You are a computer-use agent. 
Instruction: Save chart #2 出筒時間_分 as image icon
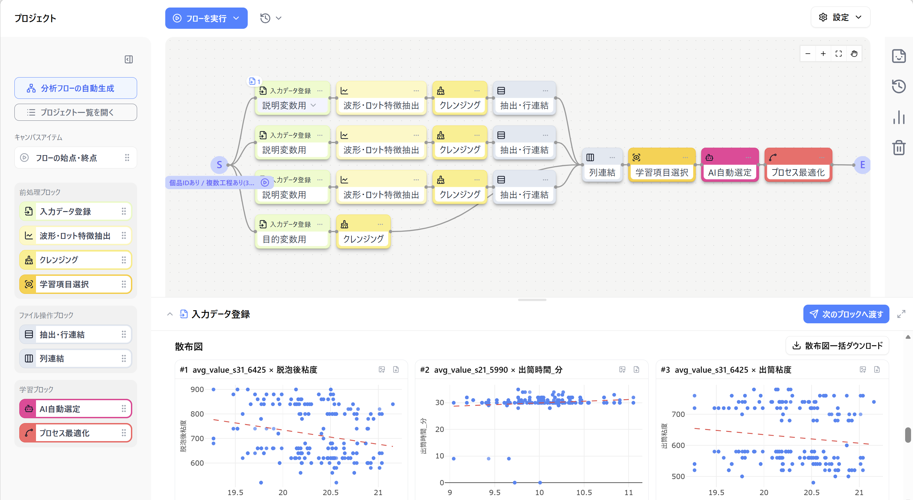[622, 369]
